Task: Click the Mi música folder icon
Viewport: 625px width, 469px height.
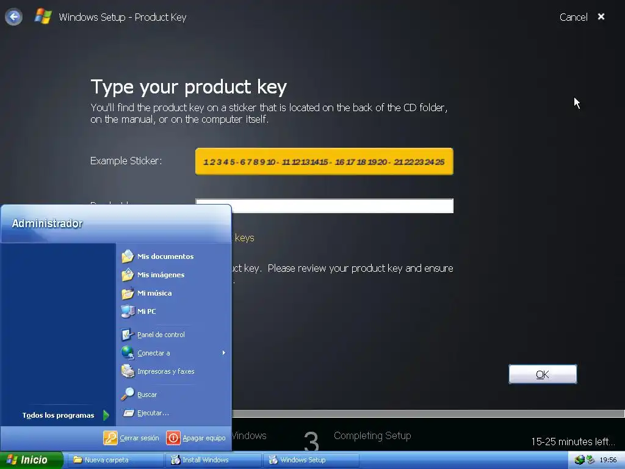Action: (x=128, y=293)
